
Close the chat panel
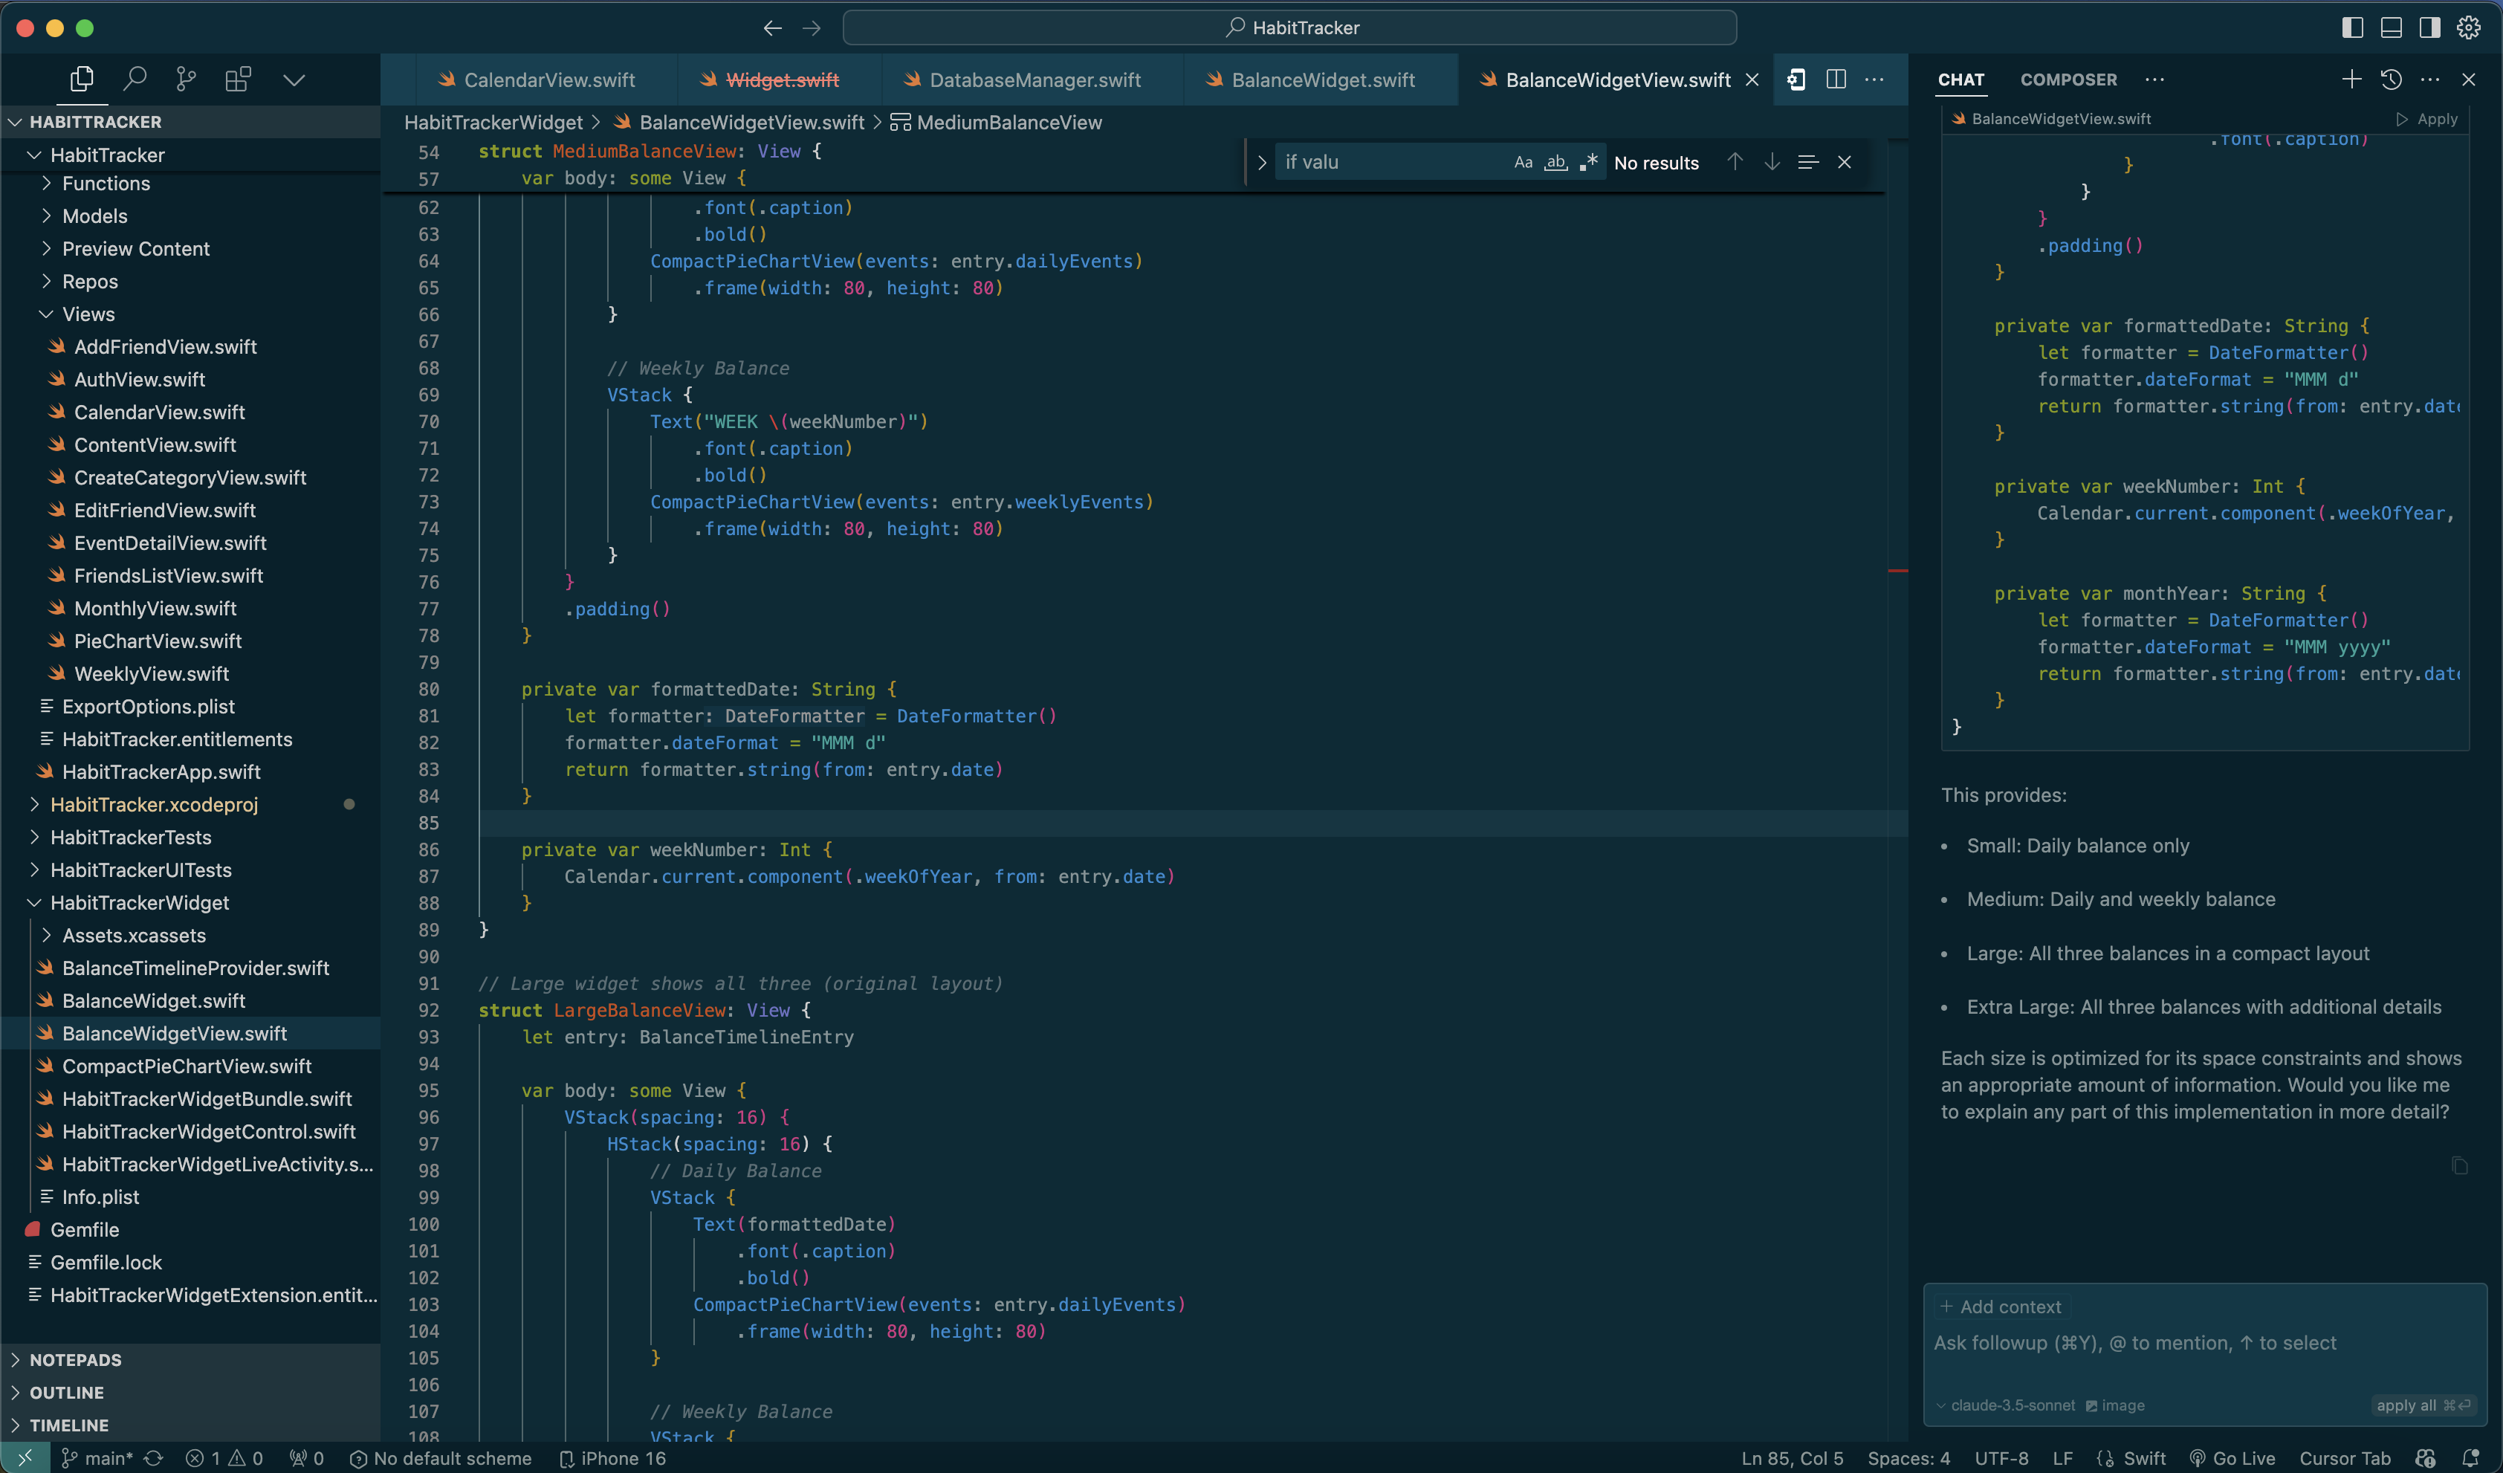click(x=2468, y=80)
